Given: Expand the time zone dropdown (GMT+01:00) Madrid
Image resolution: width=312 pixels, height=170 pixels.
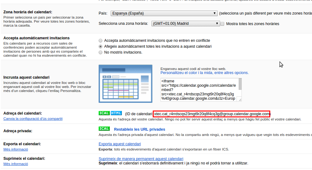Looking at the screenshot, I should tap(186, 24).
